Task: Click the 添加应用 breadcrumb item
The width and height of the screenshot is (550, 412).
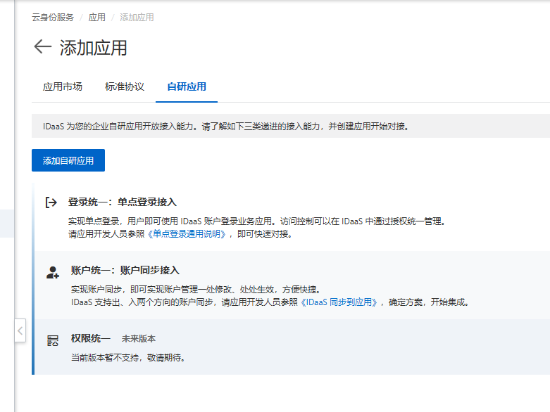Action: point(137,18)
